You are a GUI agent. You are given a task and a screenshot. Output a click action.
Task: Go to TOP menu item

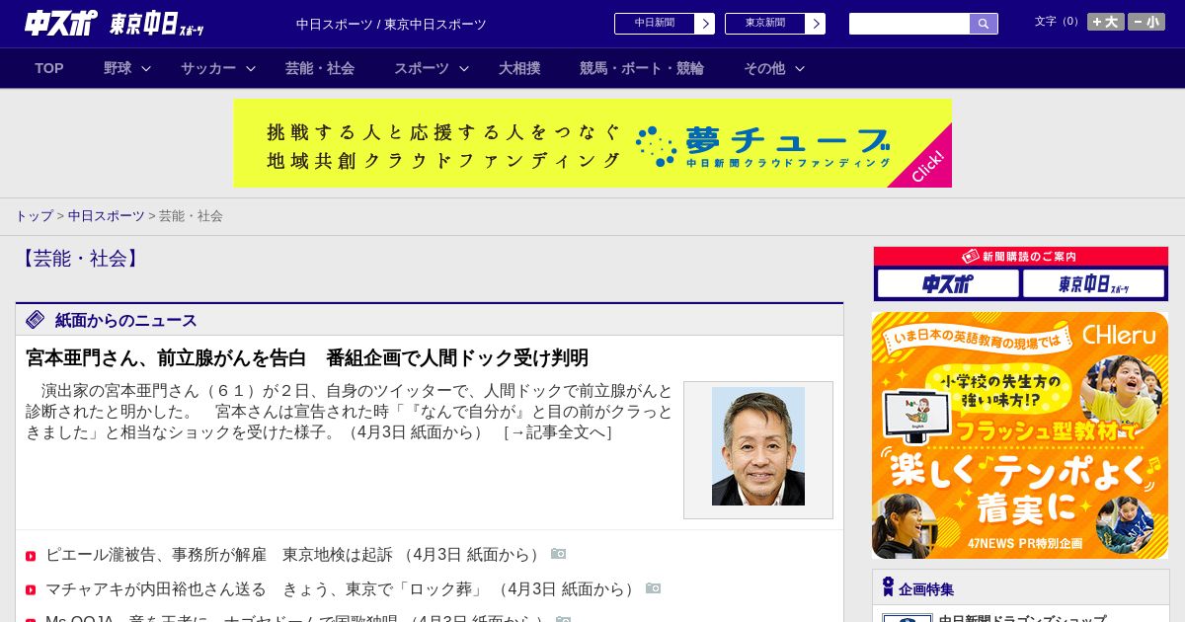pyautogui.click(x=49, y=68)
